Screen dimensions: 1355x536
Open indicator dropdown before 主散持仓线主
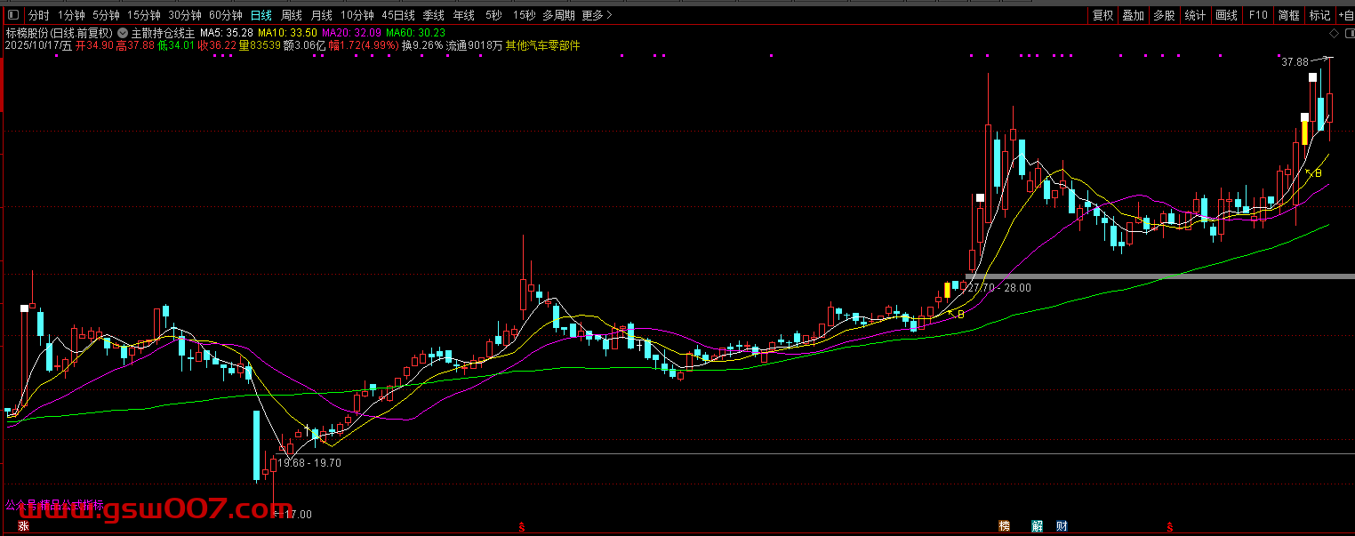[123, 33]
